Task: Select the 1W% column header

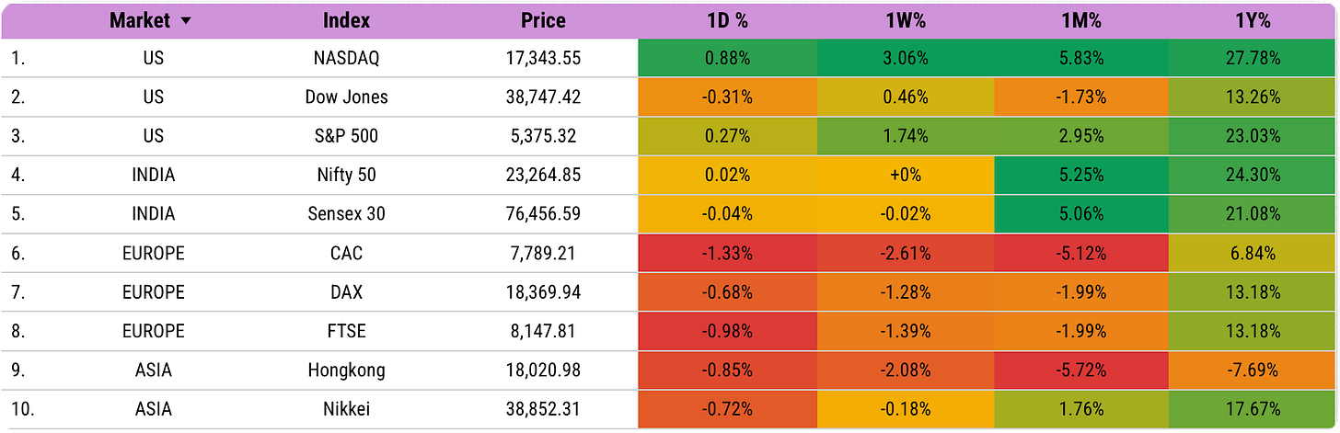Action: (906, 20)
